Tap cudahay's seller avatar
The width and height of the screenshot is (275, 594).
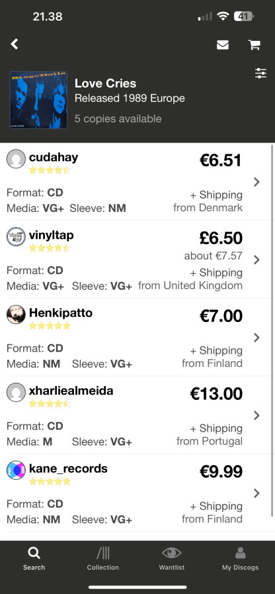point(16,158)
